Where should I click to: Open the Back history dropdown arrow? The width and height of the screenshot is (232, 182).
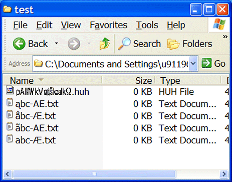tap(57, 44)
